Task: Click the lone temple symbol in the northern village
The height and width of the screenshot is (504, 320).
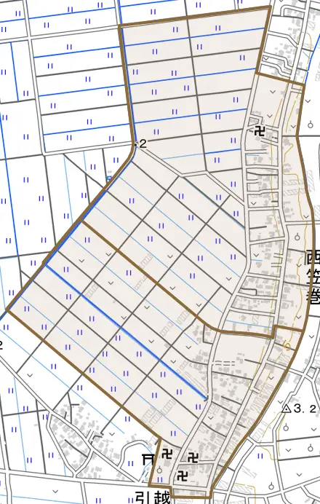Action: (260, 131)
